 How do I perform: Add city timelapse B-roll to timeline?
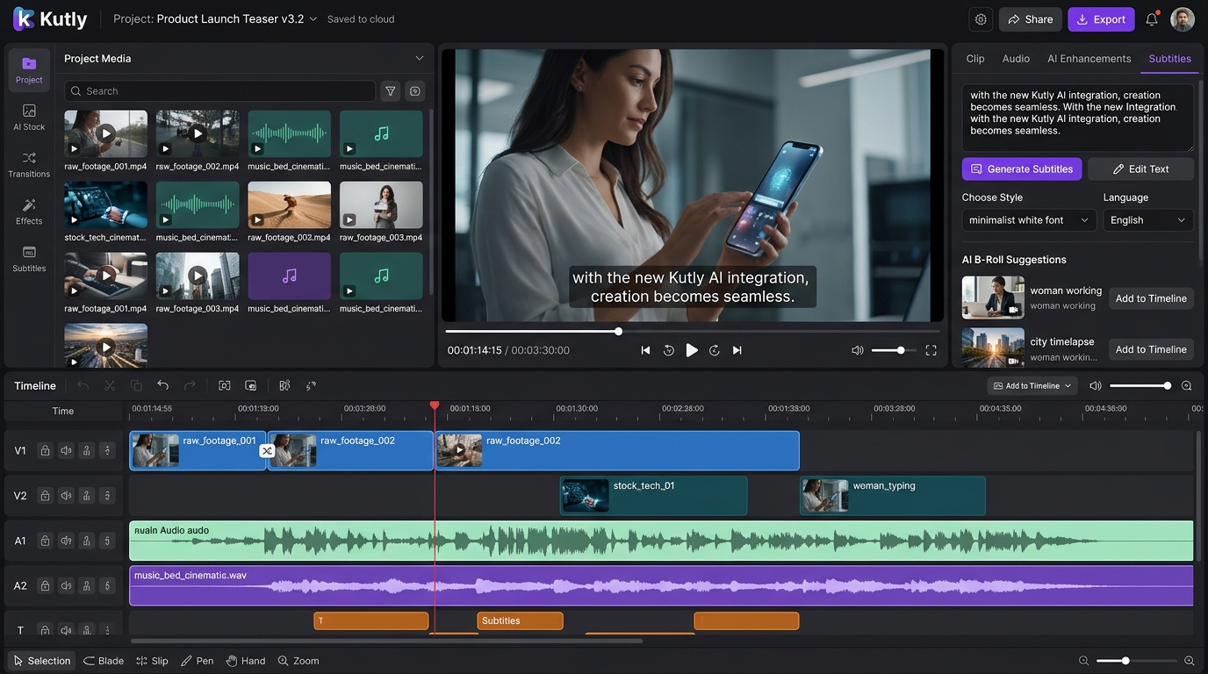(x=1151, y=349)
